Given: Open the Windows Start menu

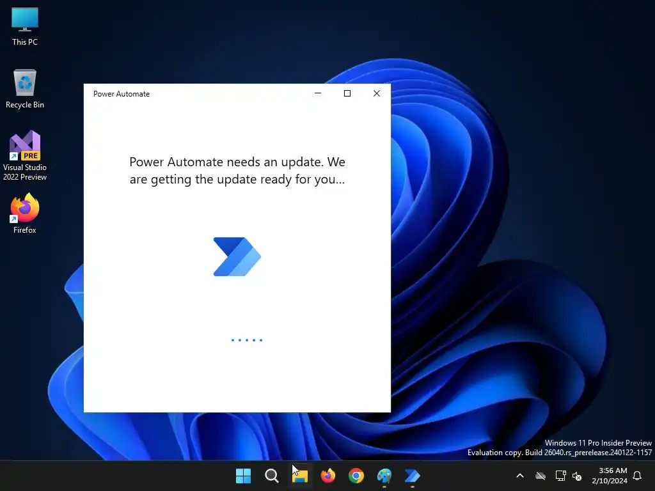Looking at the screenshot, I should 243,476.
